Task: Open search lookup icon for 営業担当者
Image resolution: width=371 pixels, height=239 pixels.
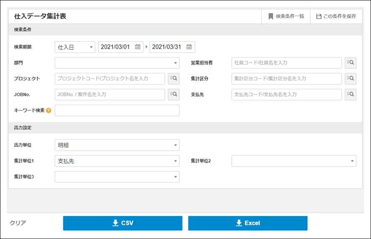Action: point(351,63)
